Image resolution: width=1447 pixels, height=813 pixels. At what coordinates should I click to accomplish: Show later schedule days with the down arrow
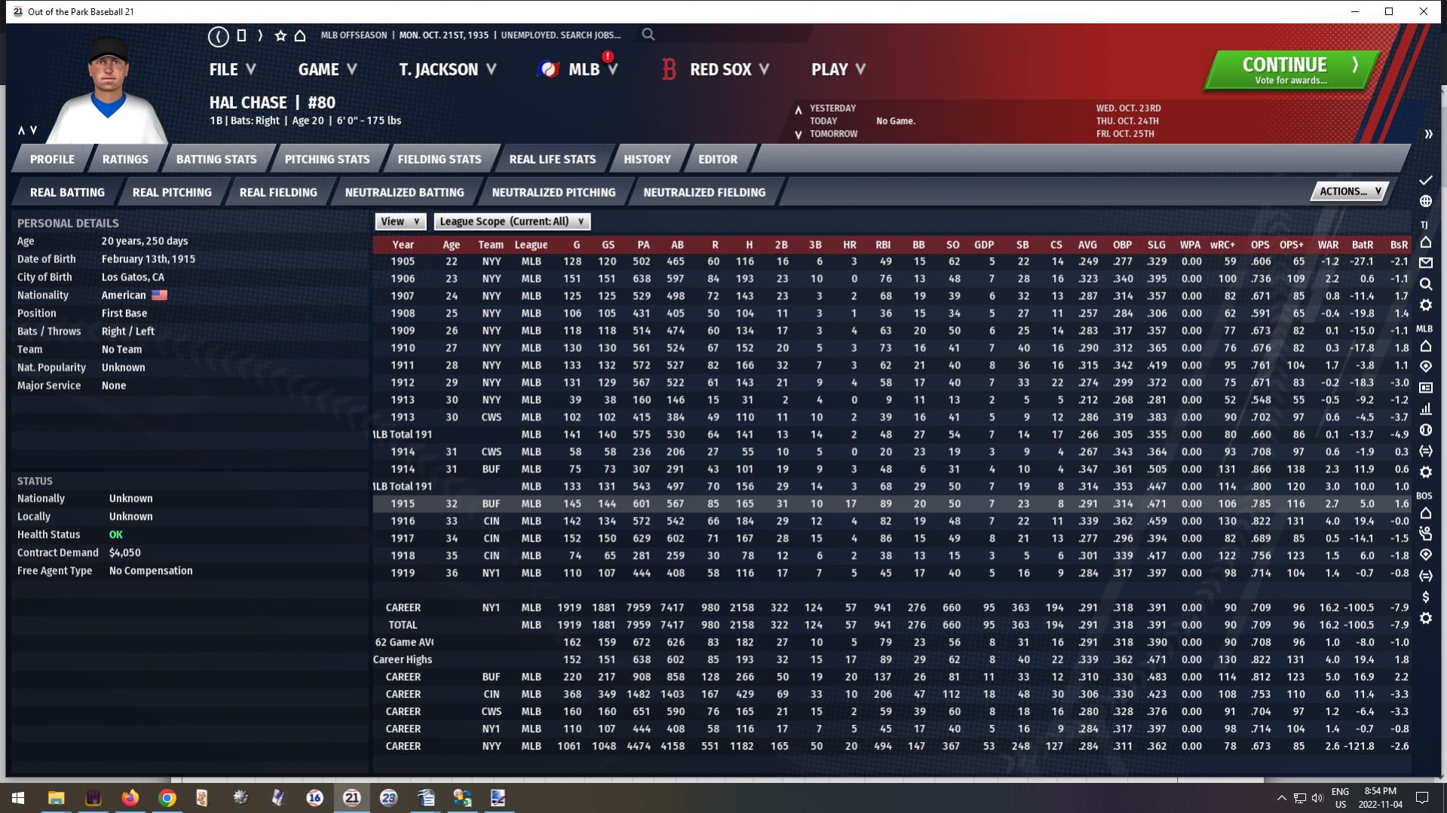click(x=798, y=135)
